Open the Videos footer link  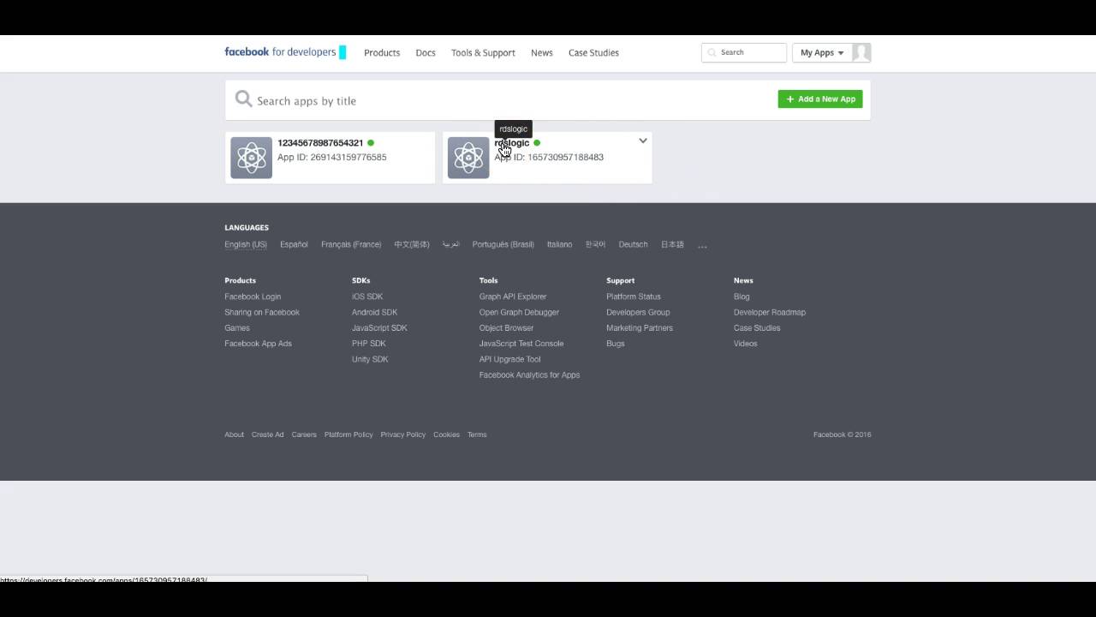coord(746,344)
